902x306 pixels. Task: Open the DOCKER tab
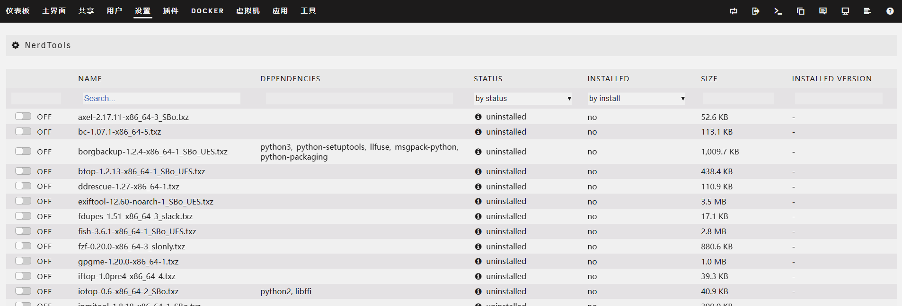coord(207,11)
